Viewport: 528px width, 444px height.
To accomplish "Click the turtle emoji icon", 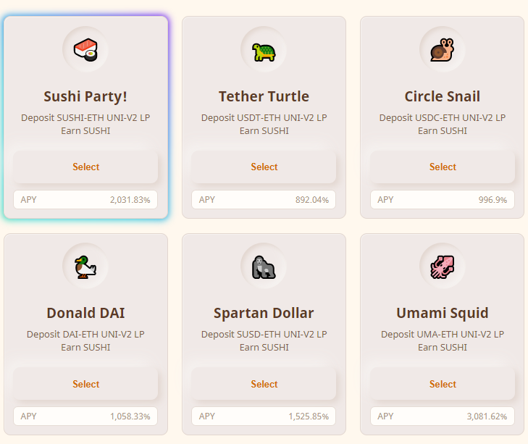I will [264, 52].
